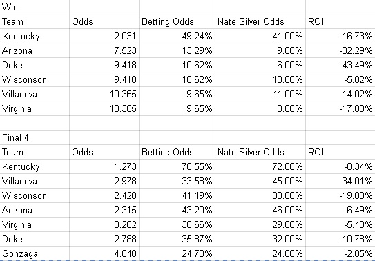The image size is (375, 261).
Task: Select Duke's -43.49% ROI cell
Action: pyautogui.click(x=340, y=65)
